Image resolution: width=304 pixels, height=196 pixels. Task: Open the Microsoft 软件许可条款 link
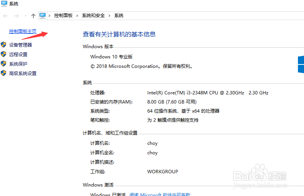[160, 194]
